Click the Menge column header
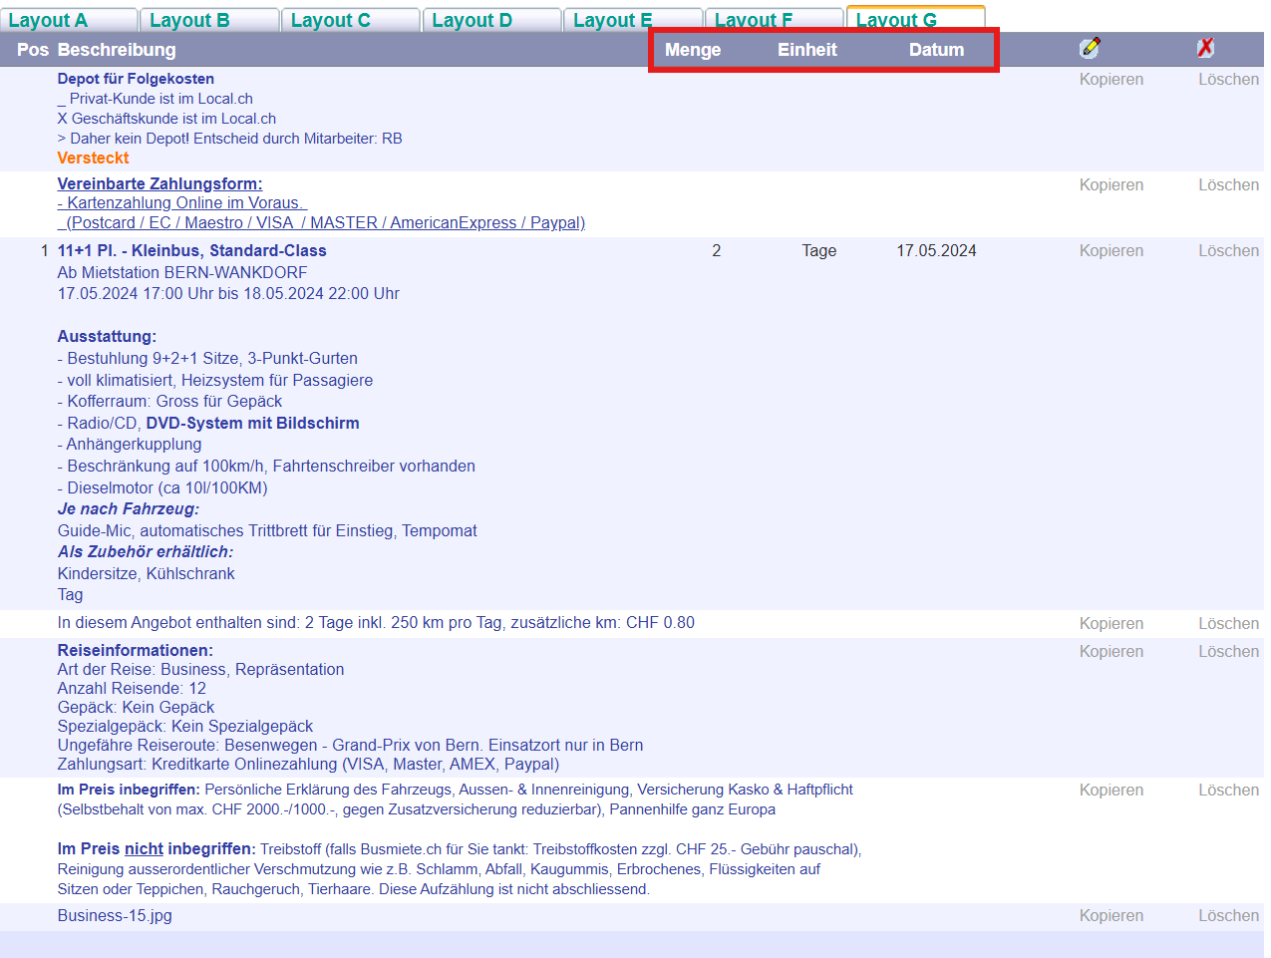Viewport: 1271px width, 958px height. (x=693, y=50)
